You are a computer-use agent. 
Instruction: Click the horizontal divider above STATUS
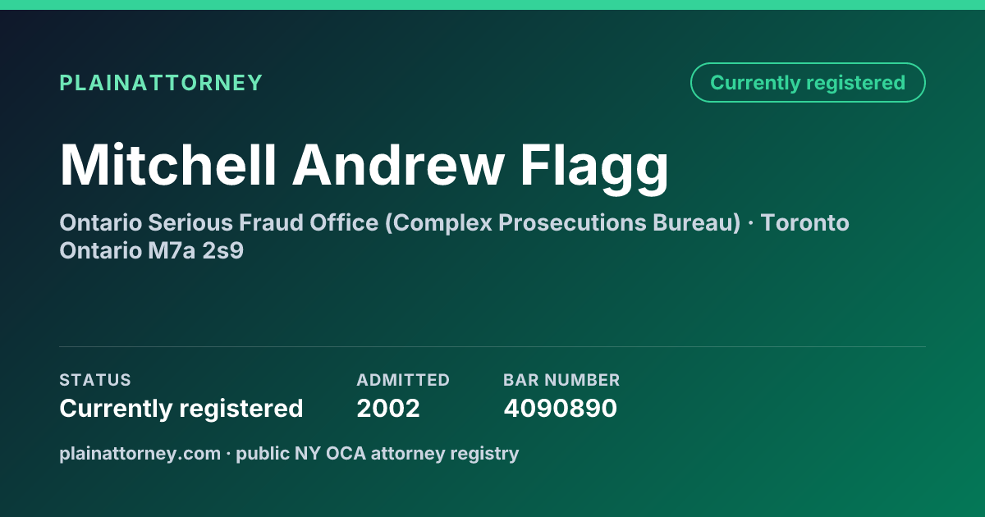[492, 346]
